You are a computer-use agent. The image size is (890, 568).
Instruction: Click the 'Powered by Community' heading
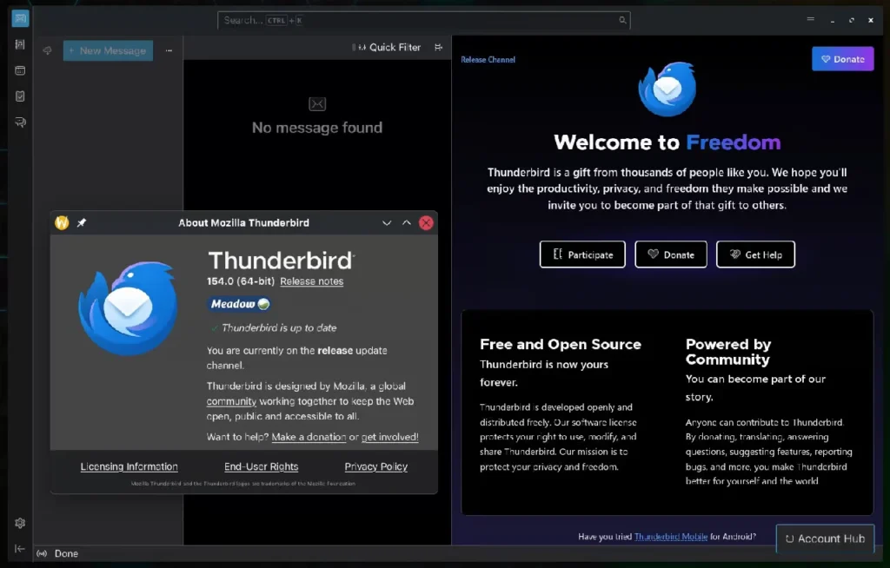point(728,352)
